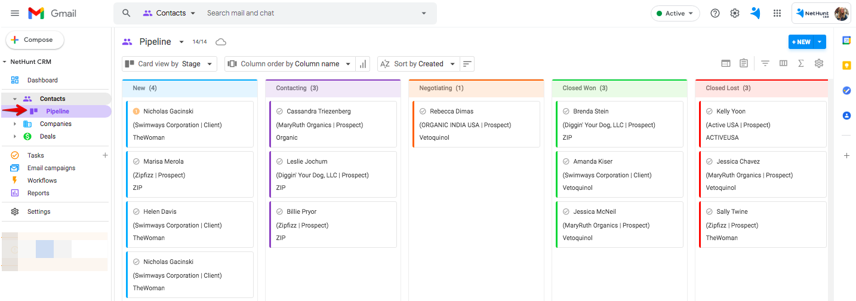Open Dashboard in NetHunt sidebar

coord(42,80)
